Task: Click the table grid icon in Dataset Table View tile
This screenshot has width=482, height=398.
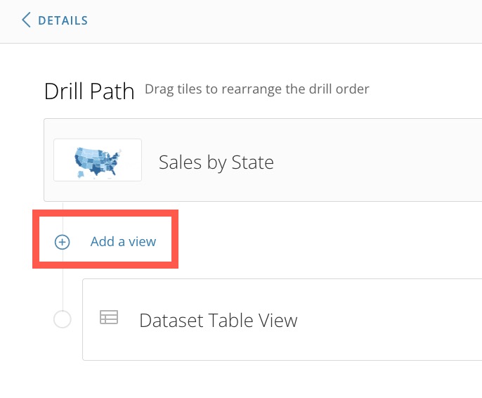Action: 109,317
